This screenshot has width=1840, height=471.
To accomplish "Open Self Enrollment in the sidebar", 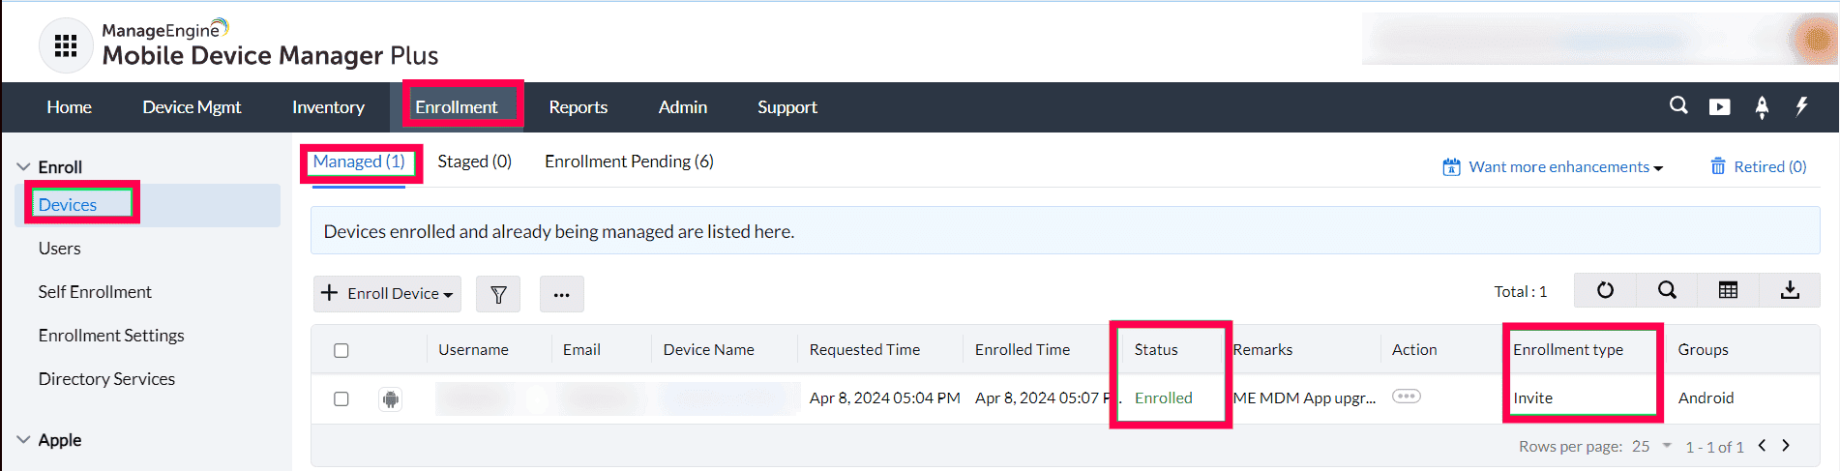I will 95,292.
